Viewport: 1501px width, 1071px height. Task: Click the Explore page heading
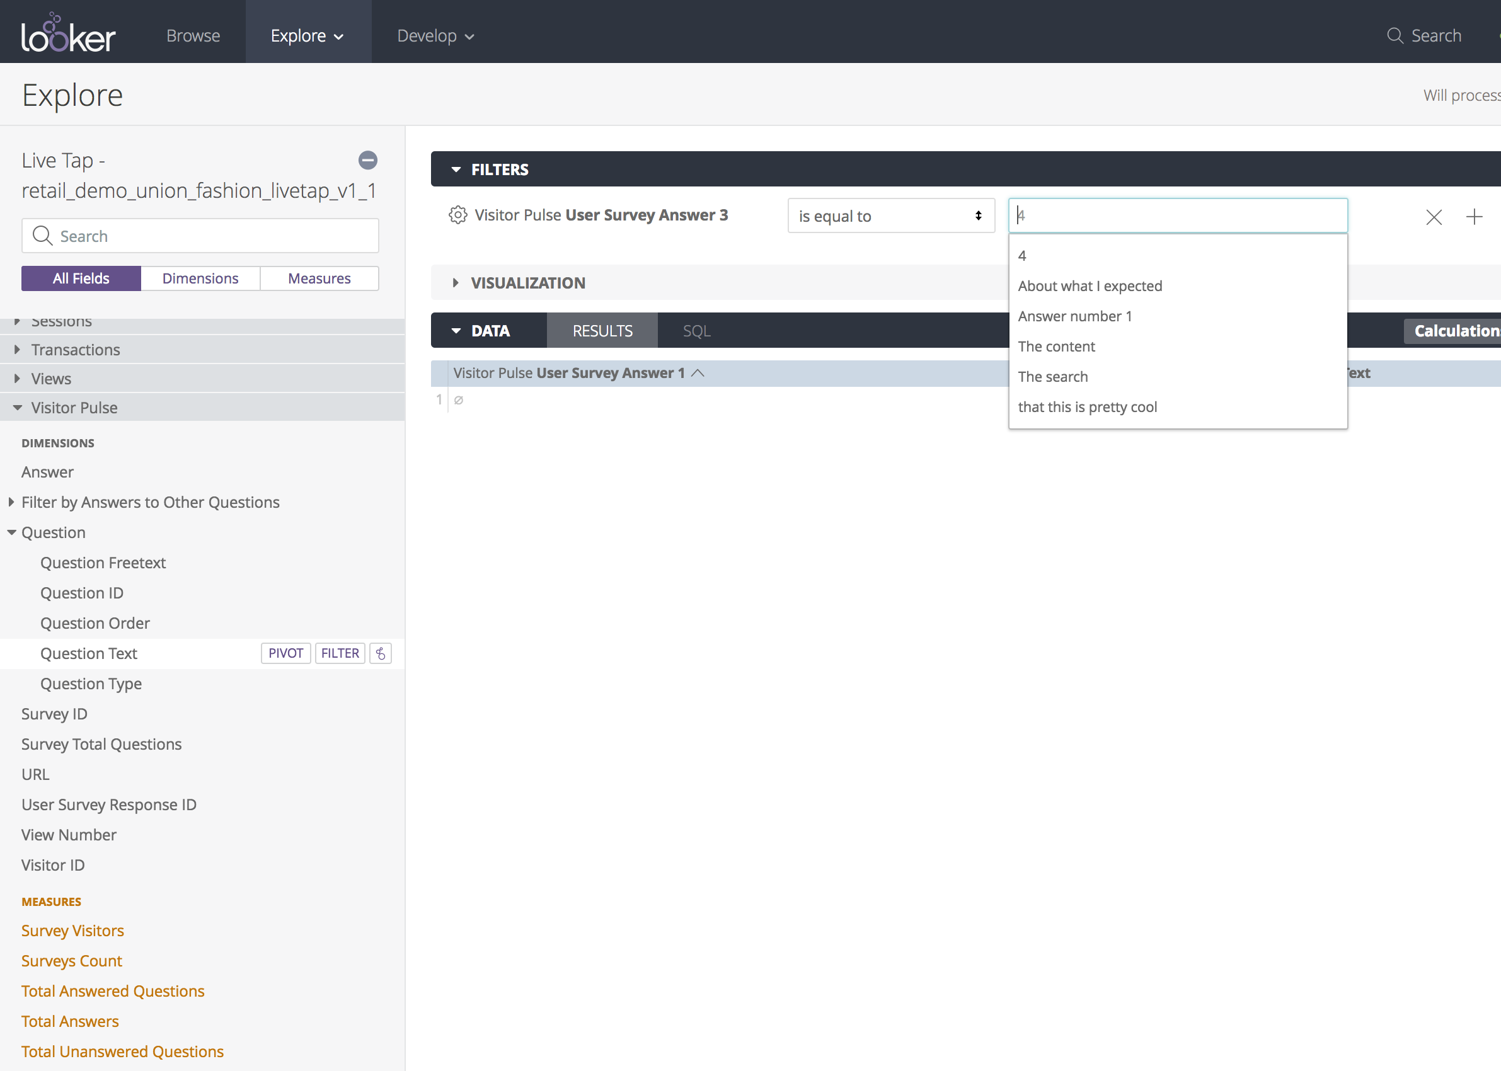[x=72, y=96]
